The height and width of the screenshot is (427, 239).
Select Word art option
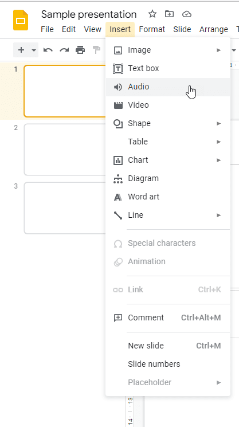coord(168,197)
